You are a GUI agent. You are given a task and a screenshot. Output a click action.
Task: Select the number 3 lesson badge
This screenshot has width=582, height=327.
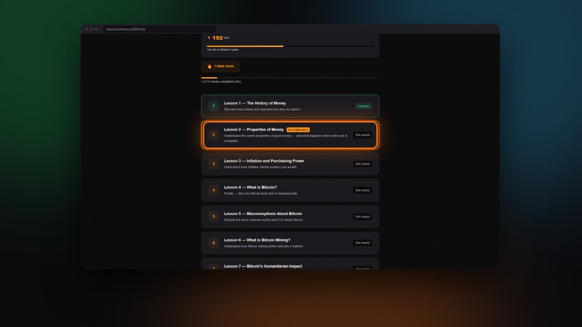click(214, 163)
